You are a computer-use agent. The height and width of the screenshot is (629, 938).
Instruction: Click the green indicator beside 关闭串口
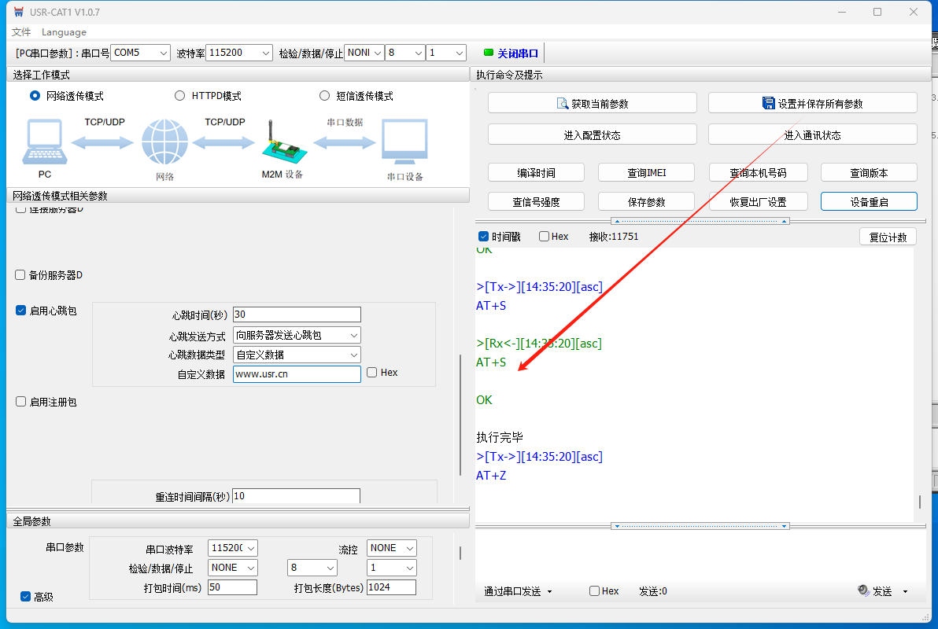pos(488,53)
